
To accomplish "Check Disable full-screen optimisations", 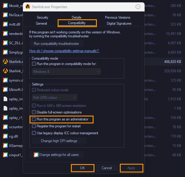I will pyautogui.click(x=34, y=112).
